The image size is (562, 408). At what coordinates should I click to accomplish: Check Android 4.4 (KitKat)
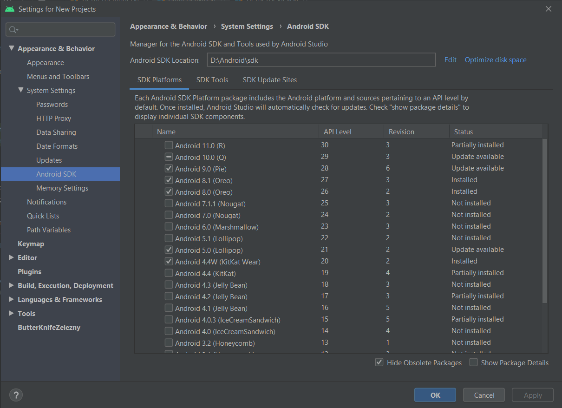coord(169,273)
